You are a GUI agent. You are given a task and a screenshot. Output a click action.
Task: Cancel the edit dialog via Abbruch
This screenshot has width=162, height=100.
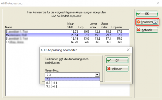coord(117,69)
